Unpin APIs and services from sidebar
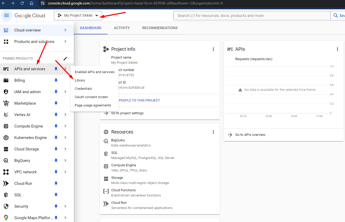Image resolution: width=345 pixels, height=222 pixels. [x=56, y=69]
